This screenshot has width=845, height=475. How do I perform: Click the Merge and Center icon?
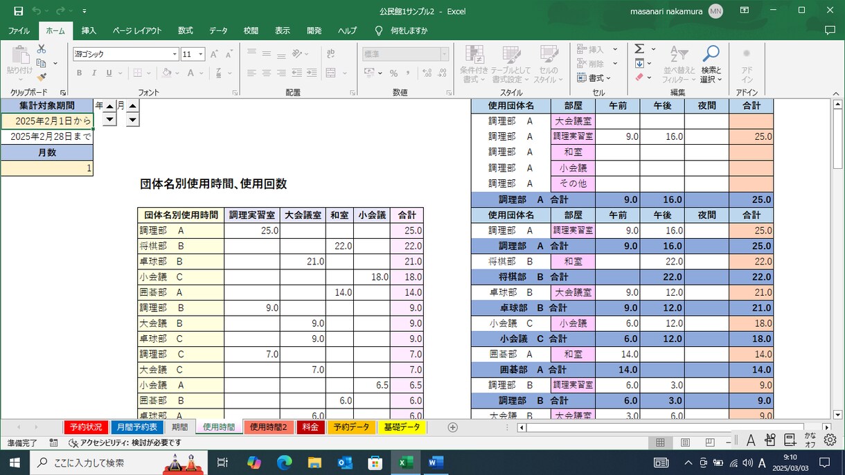pos(331,73)
